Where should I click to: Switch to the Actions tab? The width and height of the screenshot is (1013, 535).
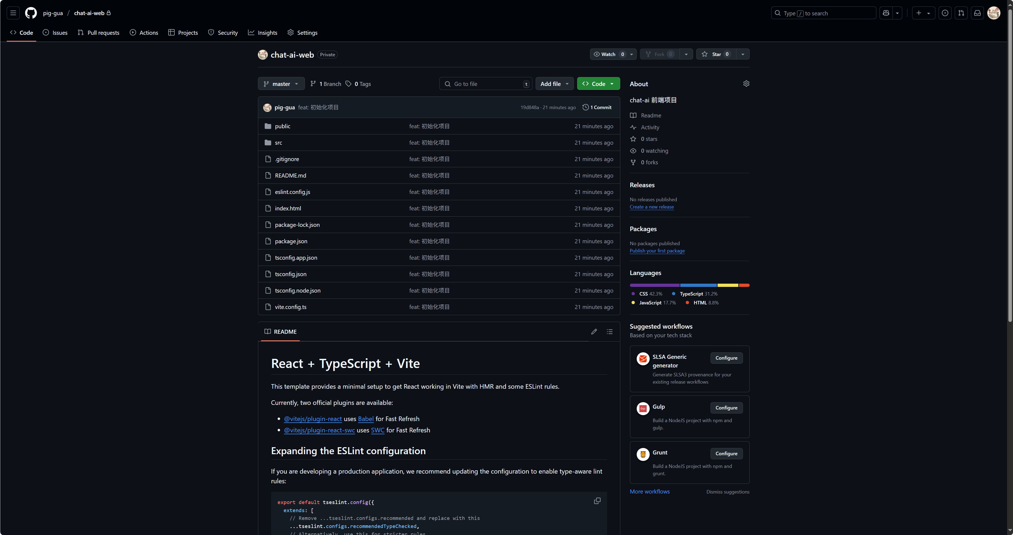[144, 33]
